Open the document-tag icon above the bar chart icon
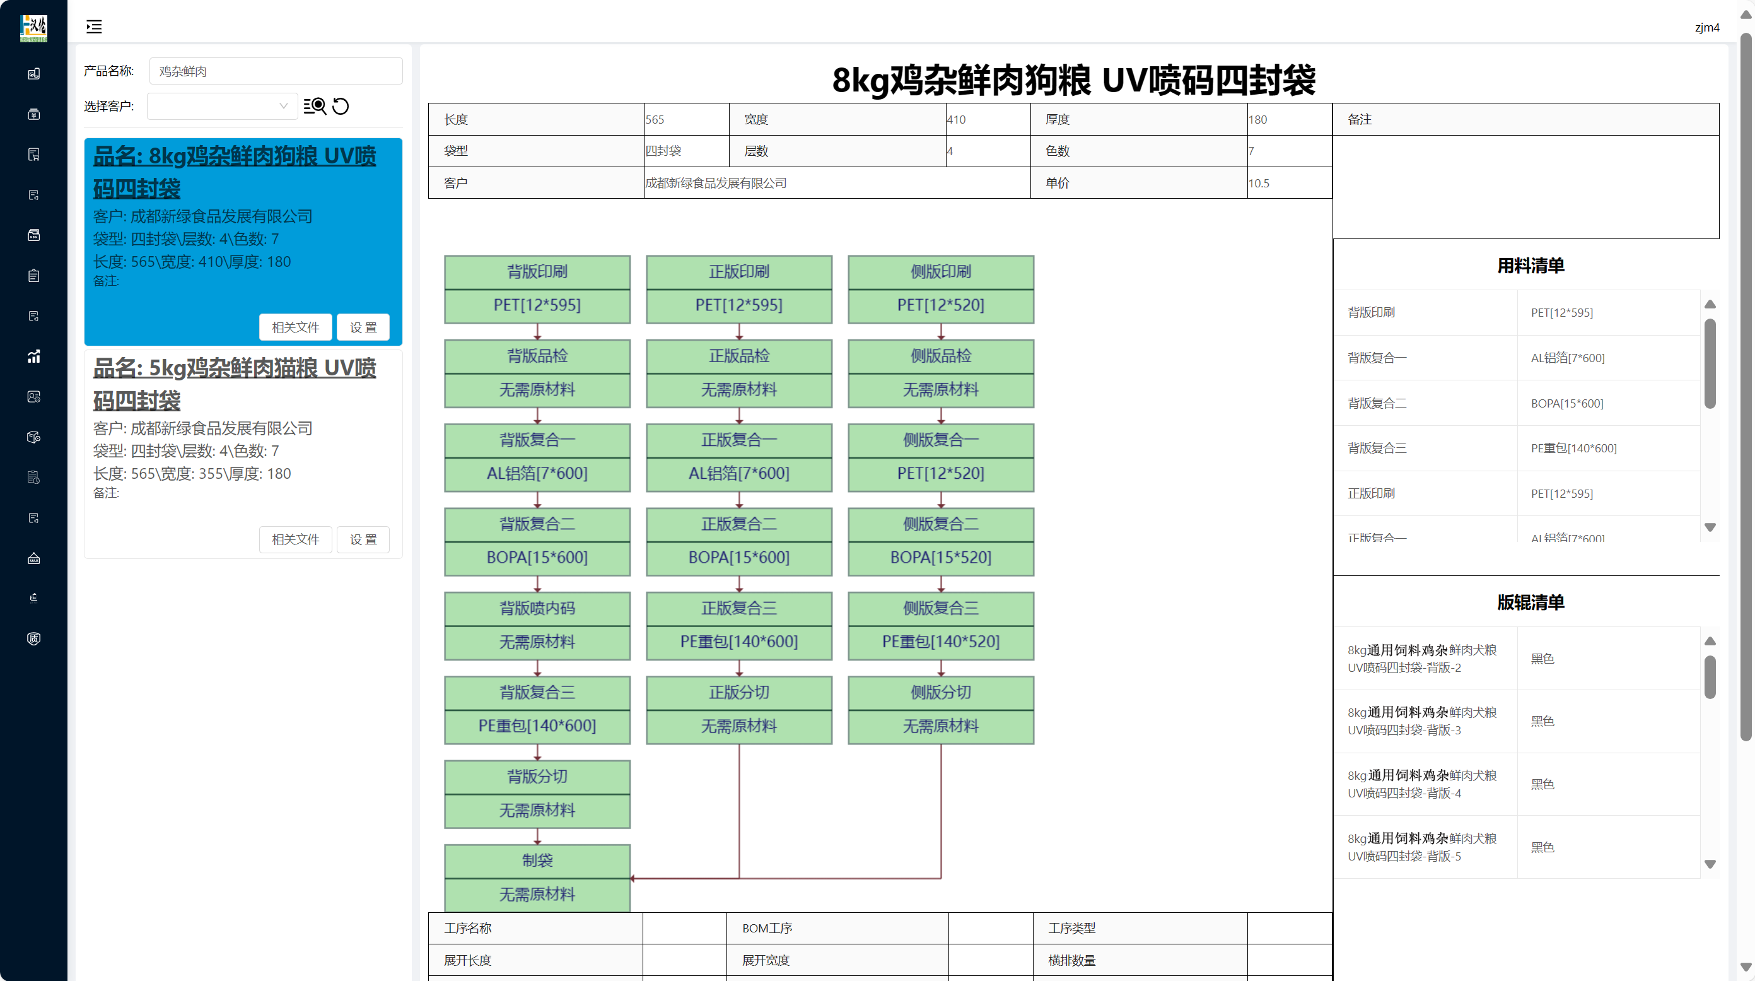This screenshot has height=981, width=1755. coord(33,315)
